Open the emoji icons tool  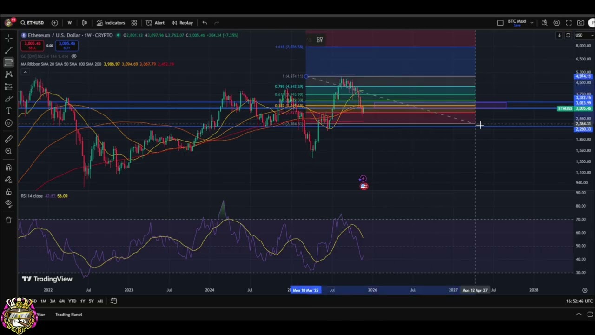(8, 123)
